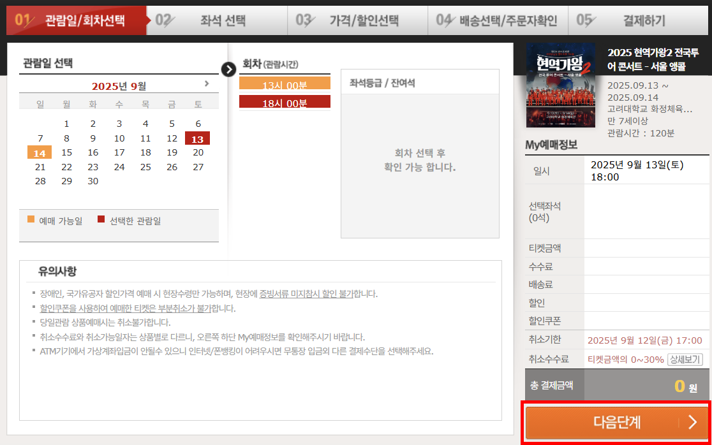Click date 28 in the calendar

pyautogui.click(x=40, y=181)
